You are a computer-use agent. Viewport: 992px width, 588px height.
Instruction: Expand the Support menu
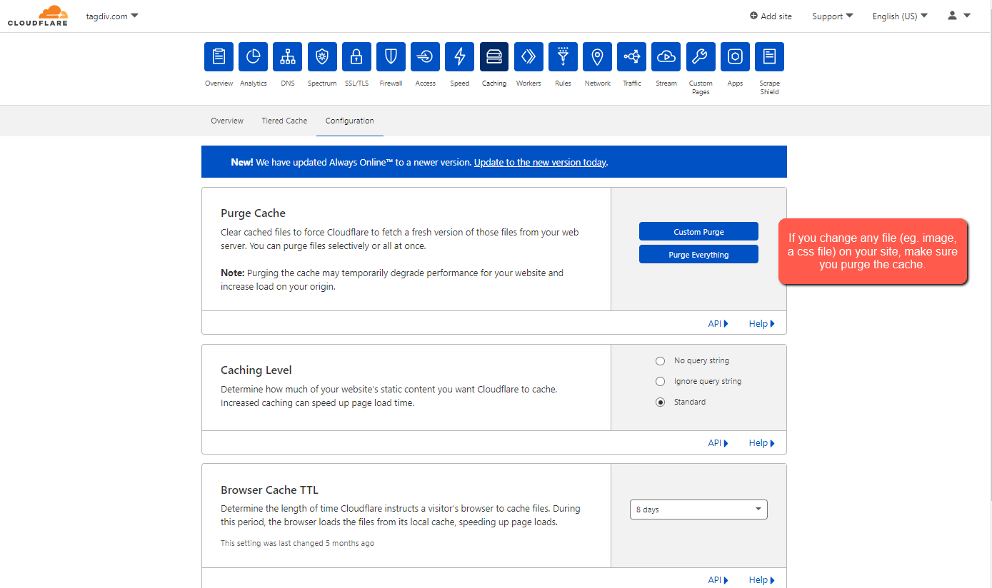pyautogui.click(x=832, y=16)
